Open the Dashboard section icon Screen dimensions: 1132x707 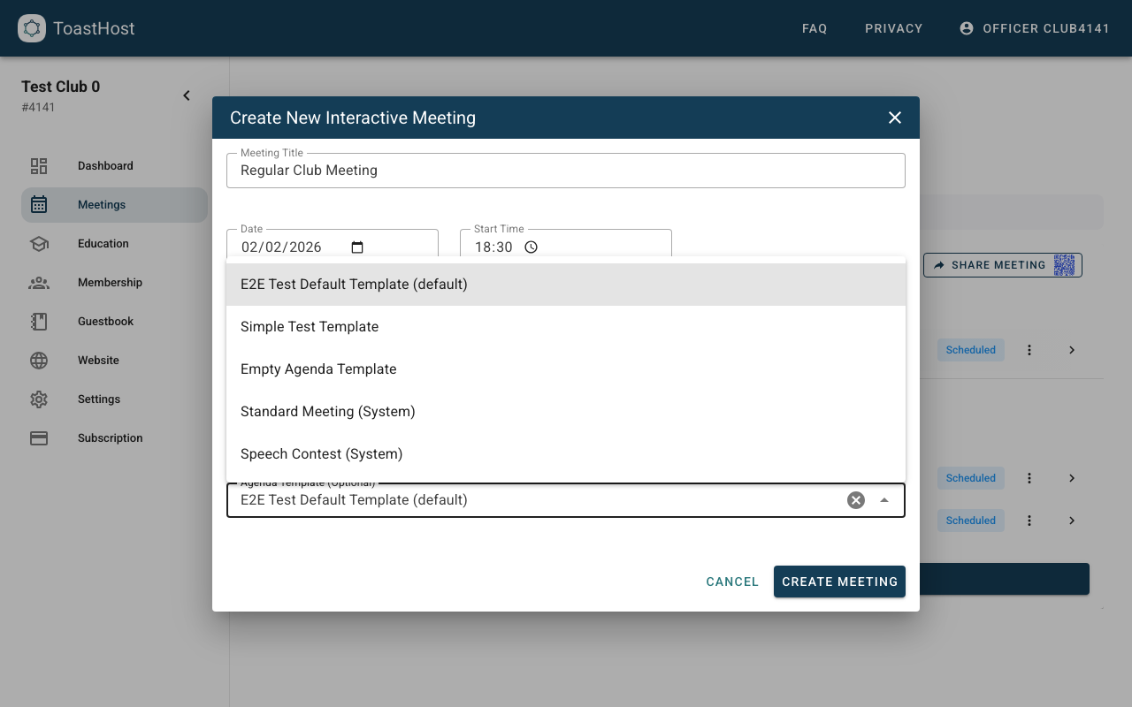point(38,165)
